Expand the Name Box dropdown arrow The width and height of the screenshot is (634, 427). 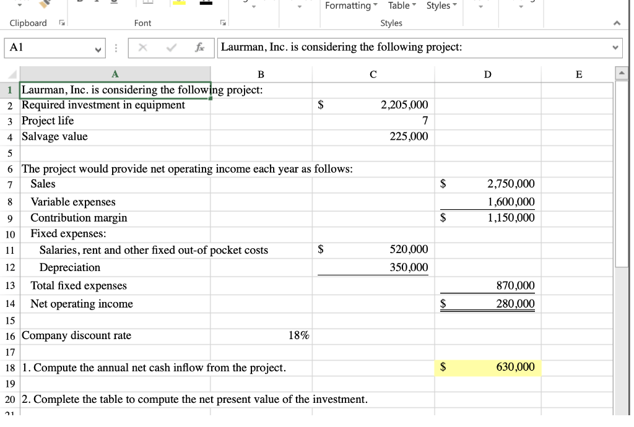point(98,50)
